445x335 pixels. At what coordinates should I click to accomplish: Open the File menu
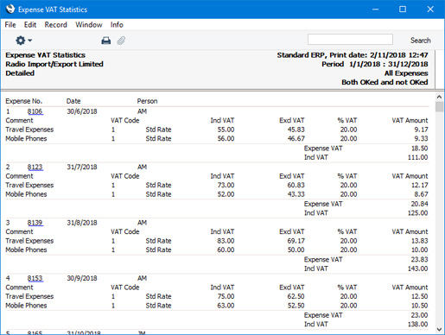pyautogui.click(x=10, y=25)
